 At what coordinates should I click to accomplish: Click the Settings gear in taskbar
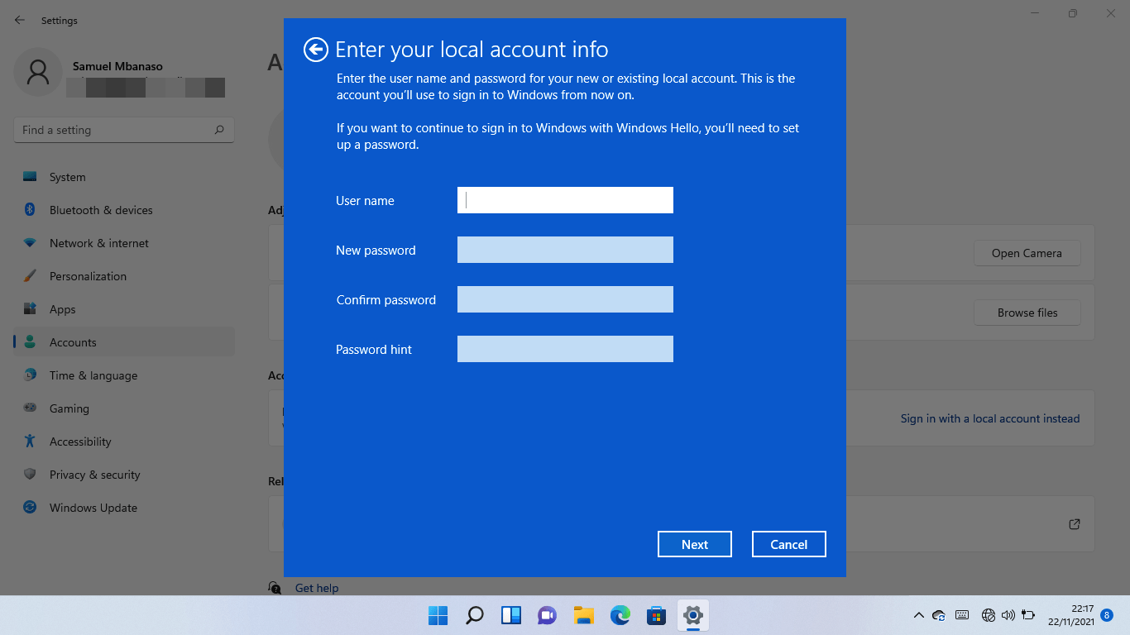(x=693, y=615)
